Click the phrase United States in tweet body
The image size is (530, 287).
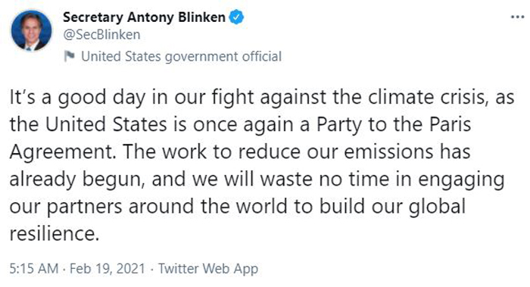[106, 124]
